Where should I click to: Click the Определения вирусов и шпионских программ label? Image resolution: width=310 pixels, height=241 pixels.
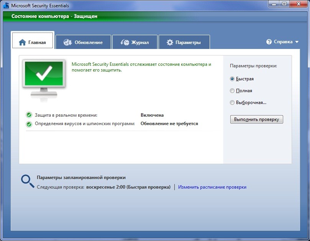85,124
